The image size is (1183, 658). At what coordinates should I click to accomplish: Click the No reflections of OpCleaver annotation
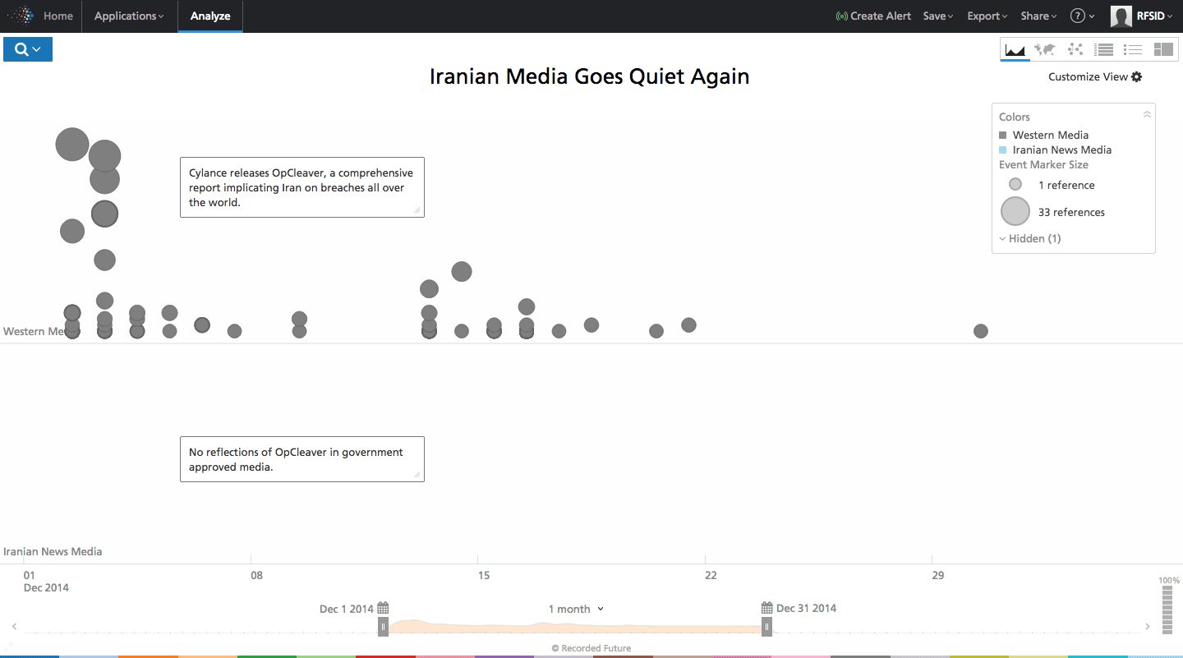tap(302, 459)
